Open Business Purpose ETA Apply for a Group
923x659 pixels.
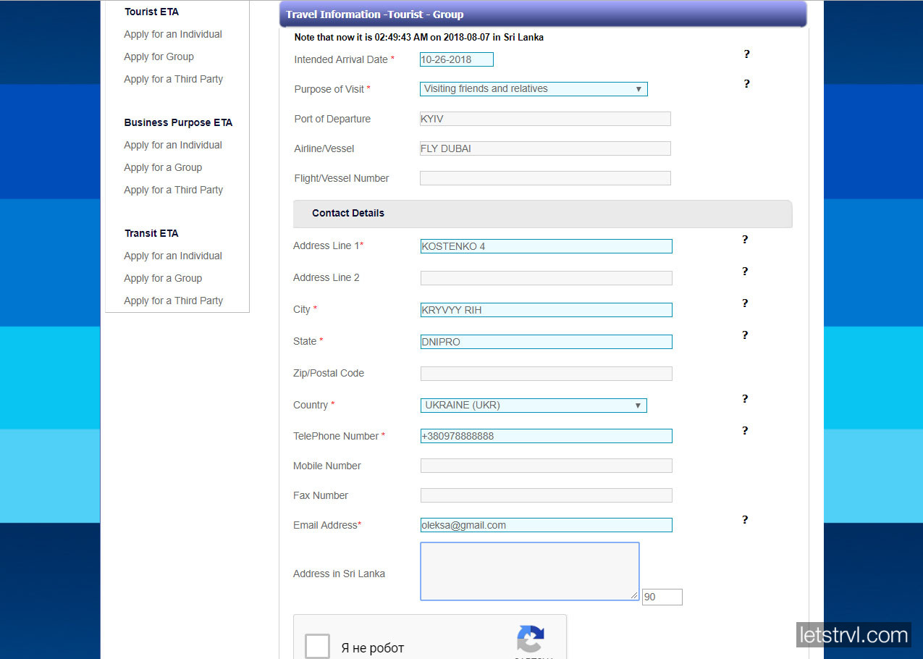pyautogui.click(x=163, y=167)
